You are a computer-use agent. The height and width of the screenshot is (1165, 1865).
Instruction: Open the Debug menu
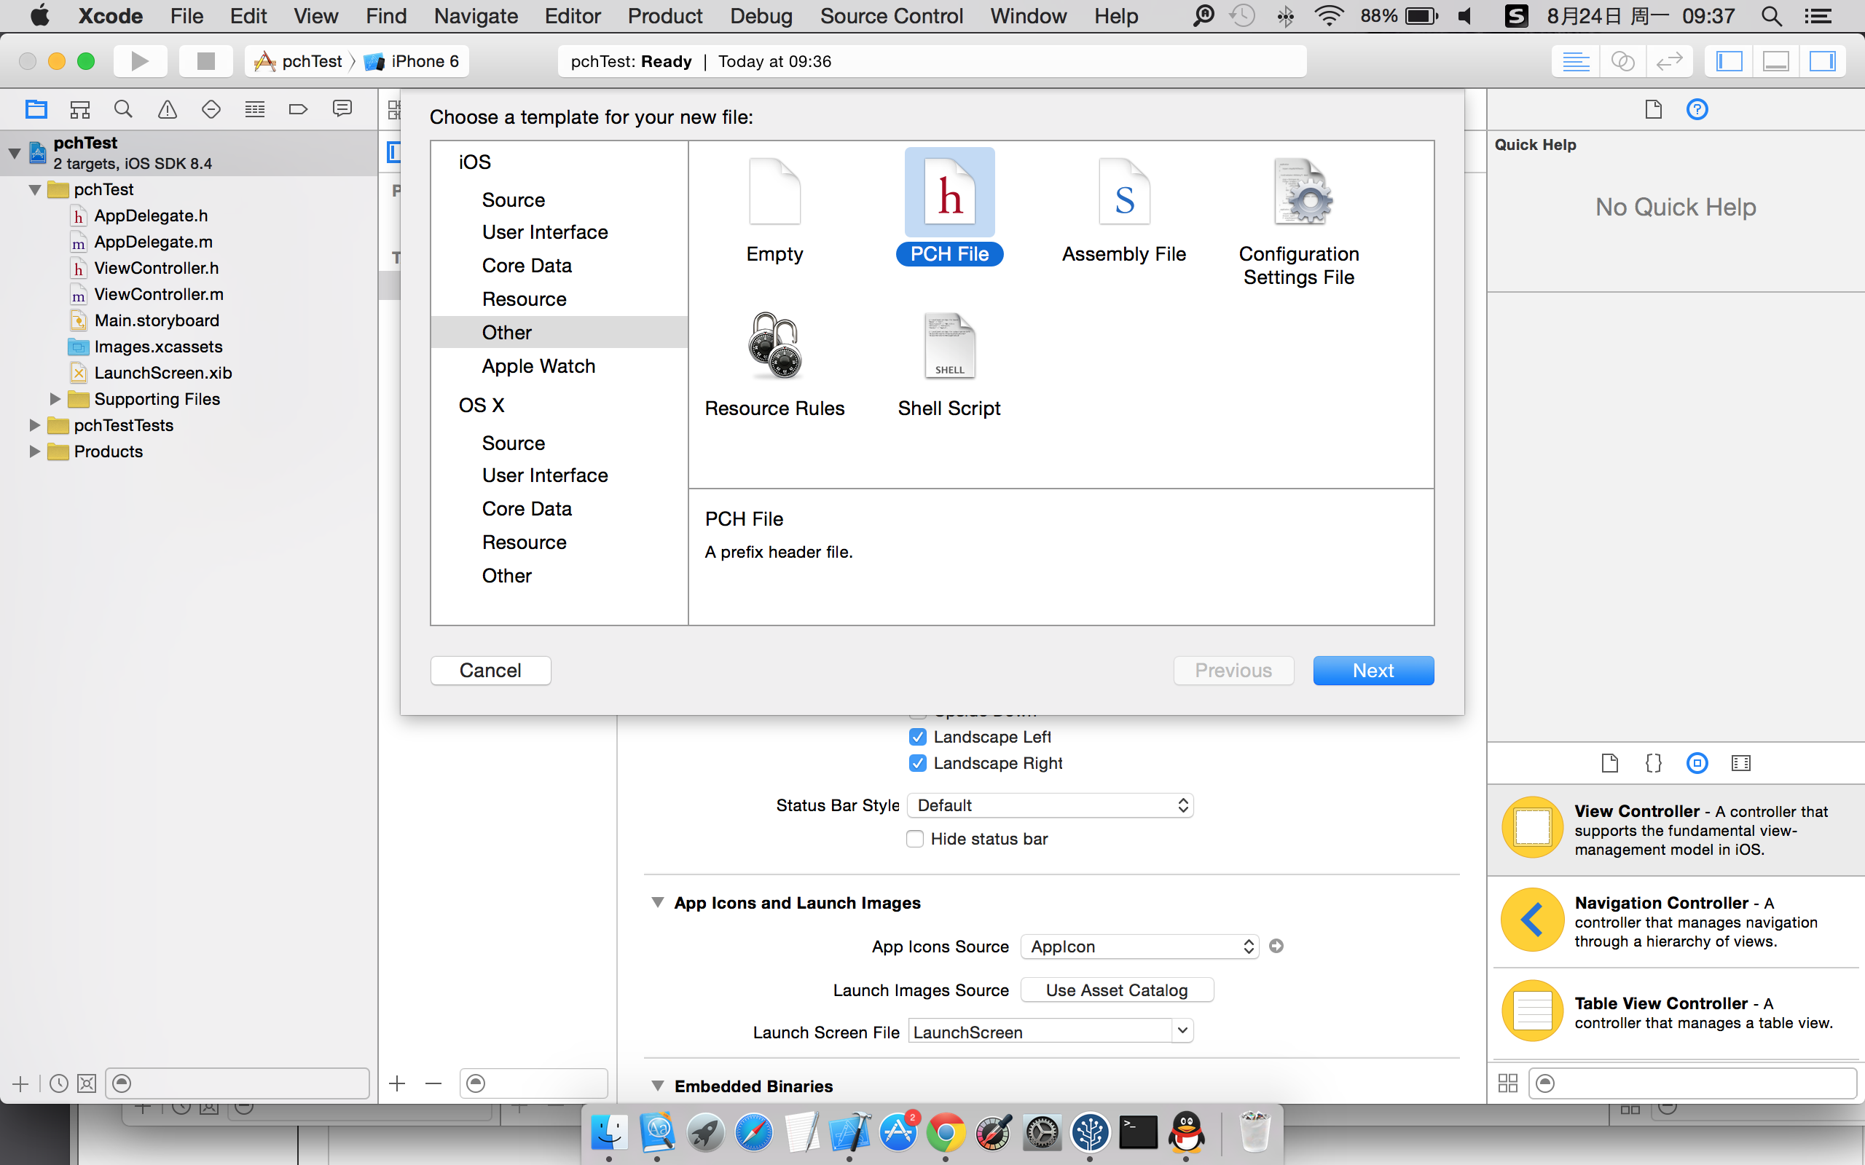click(761, 16)
